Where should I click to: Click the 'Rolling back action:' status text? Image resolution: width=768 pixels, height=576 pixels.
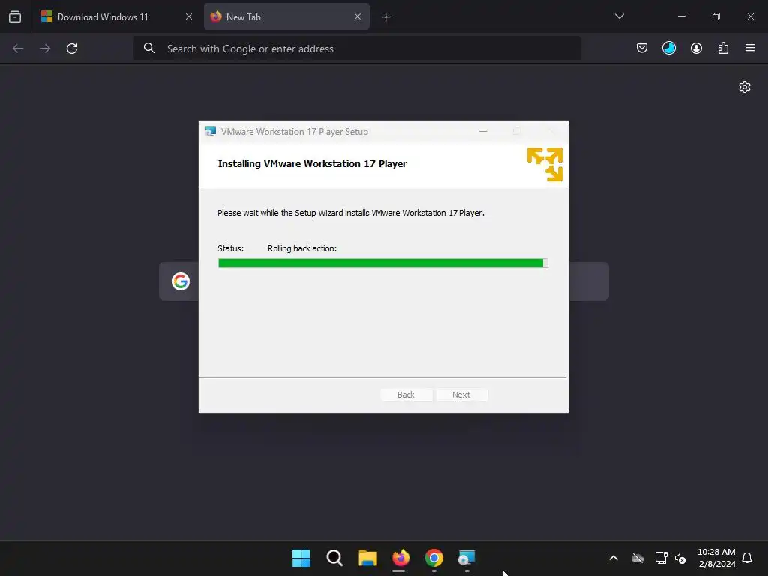302,248
